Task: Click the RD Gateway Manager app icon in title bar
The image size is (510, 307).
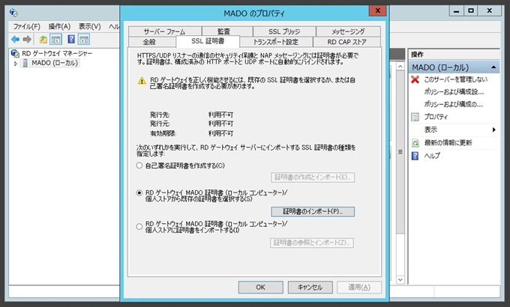Action: click(13, 13)
